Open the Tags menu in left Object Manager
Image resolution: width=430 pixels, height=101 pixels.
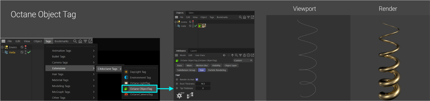pyautogui.click(x=48, y=41)
